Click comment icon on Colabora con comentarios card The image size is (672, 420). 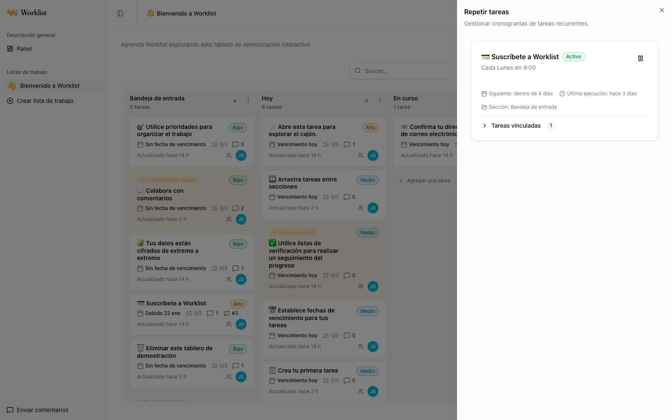coord(236,208)
